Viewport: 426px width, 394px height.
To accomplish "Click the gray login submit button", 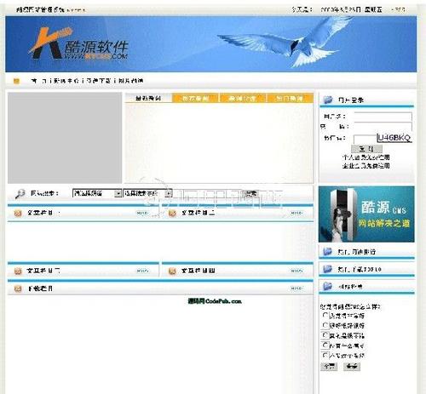I will [x=366, y=149].
